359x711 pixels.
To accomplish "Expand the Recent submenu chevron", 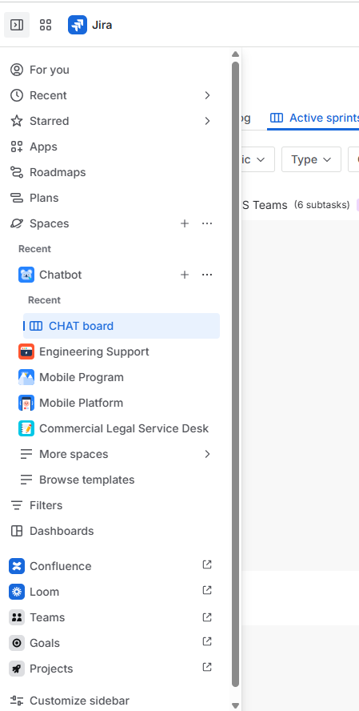I will tap(207, 95).
